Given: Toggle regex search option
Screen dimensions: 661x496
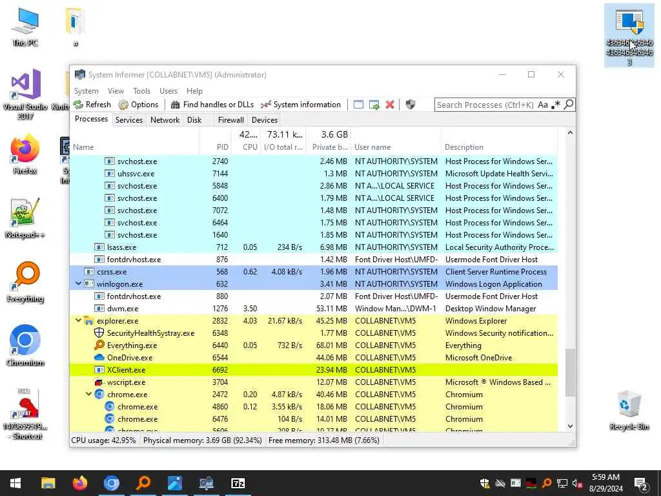Looking at the screenshot, I should 556,105.
